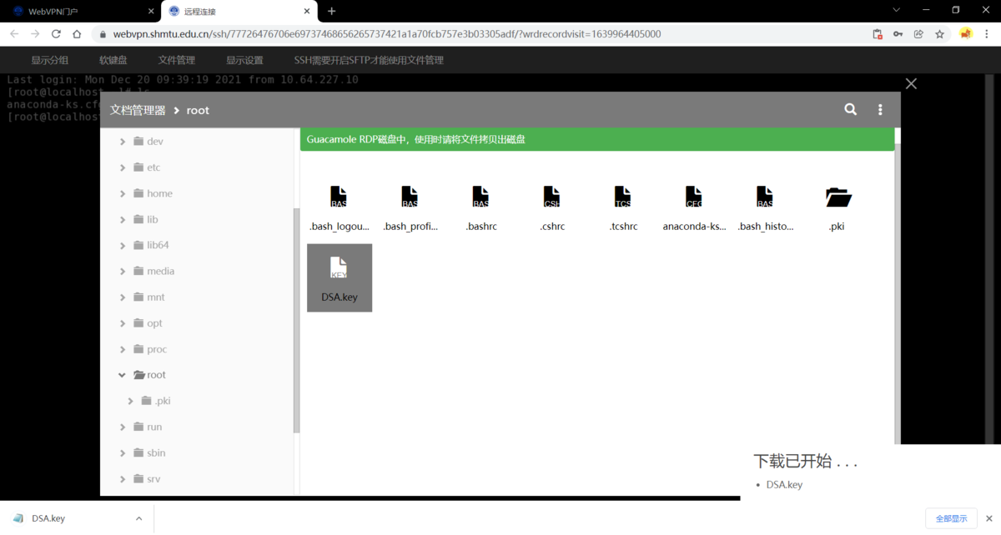Image resolution: width=1001 pixels, height=535 pixels.
Task: Collapse the root folder in tree
Action: [x=123, y=375]
